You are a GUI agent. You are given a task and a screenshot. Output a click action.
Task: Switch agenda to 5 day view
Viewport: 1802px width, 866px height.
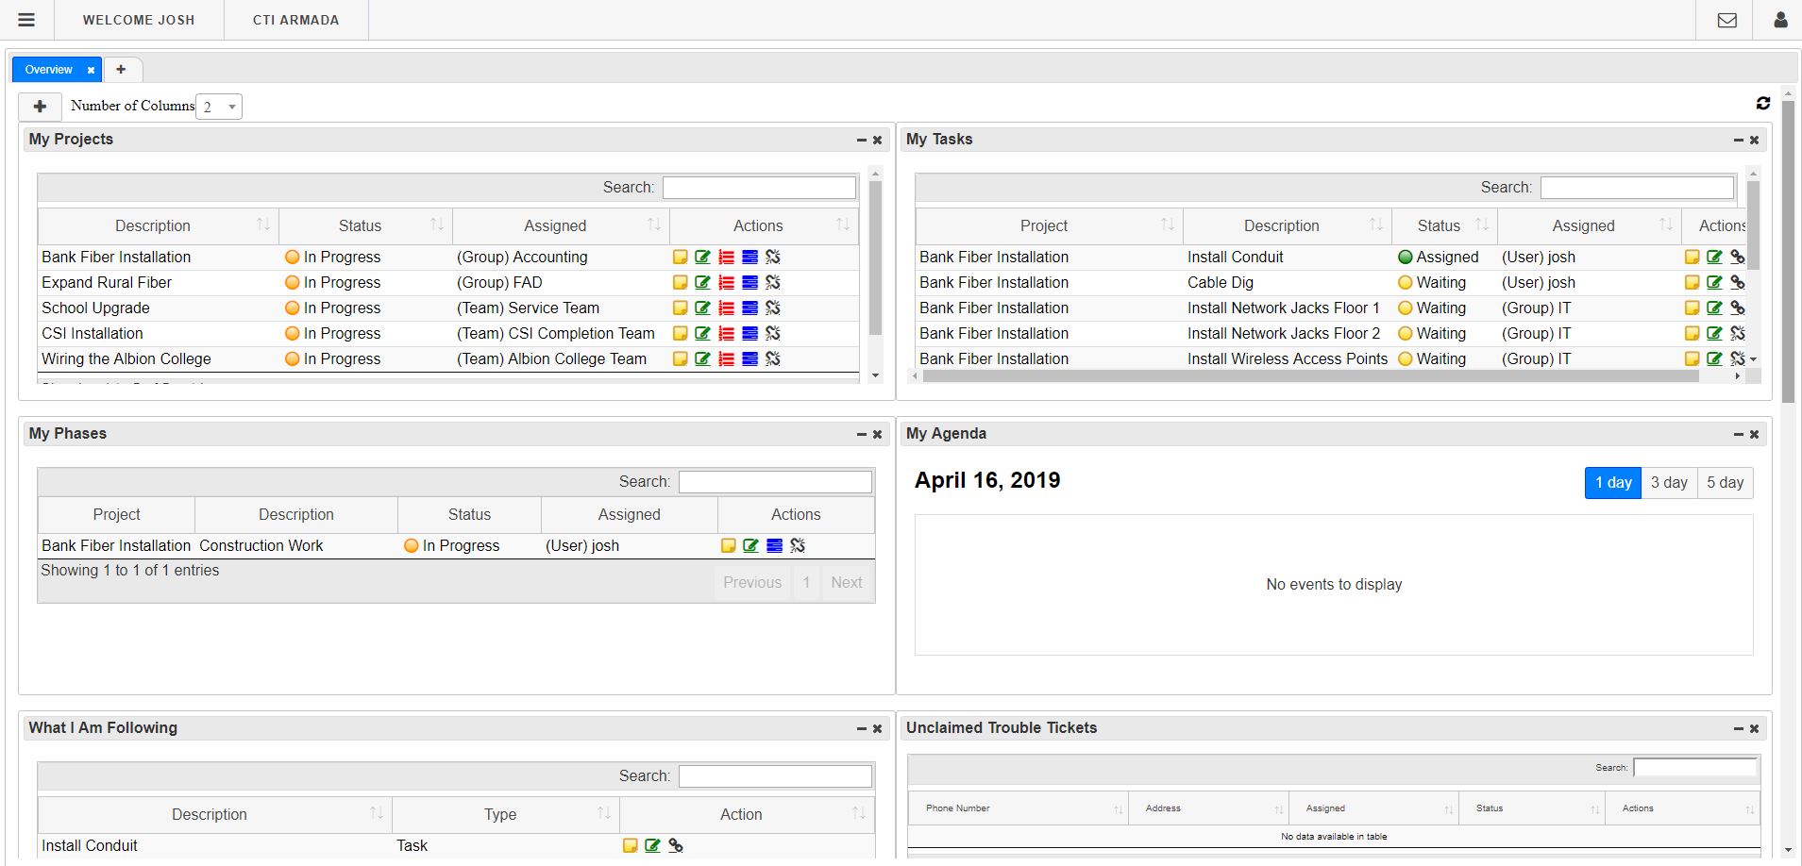point(1725,482)
